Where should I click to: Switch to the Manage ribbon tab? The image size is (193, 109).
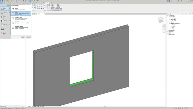(22, 3)
